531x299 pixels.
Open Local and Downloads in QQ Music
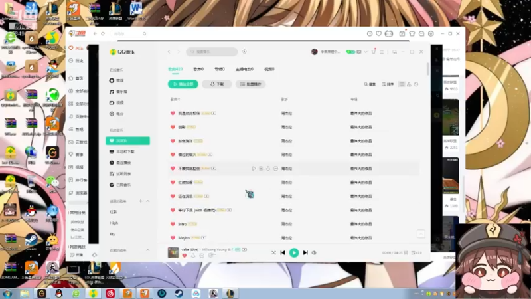122,152
